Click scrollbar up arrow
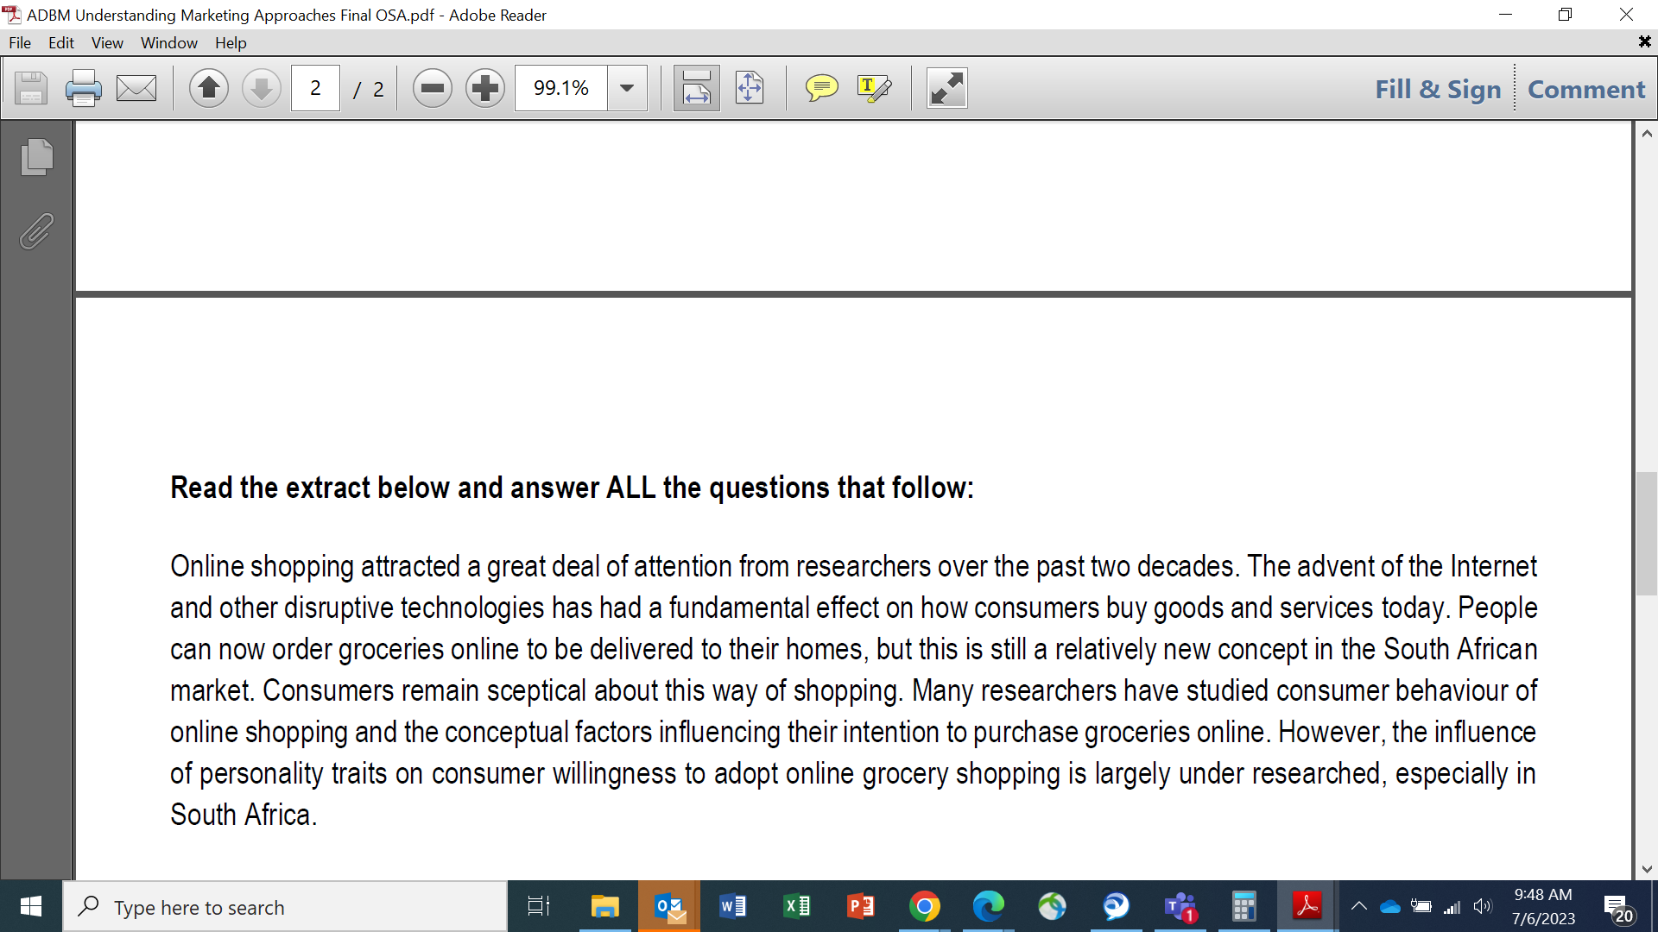Image resolution: width=1658 pixels, height=932 pixels. coord(1647,134)
